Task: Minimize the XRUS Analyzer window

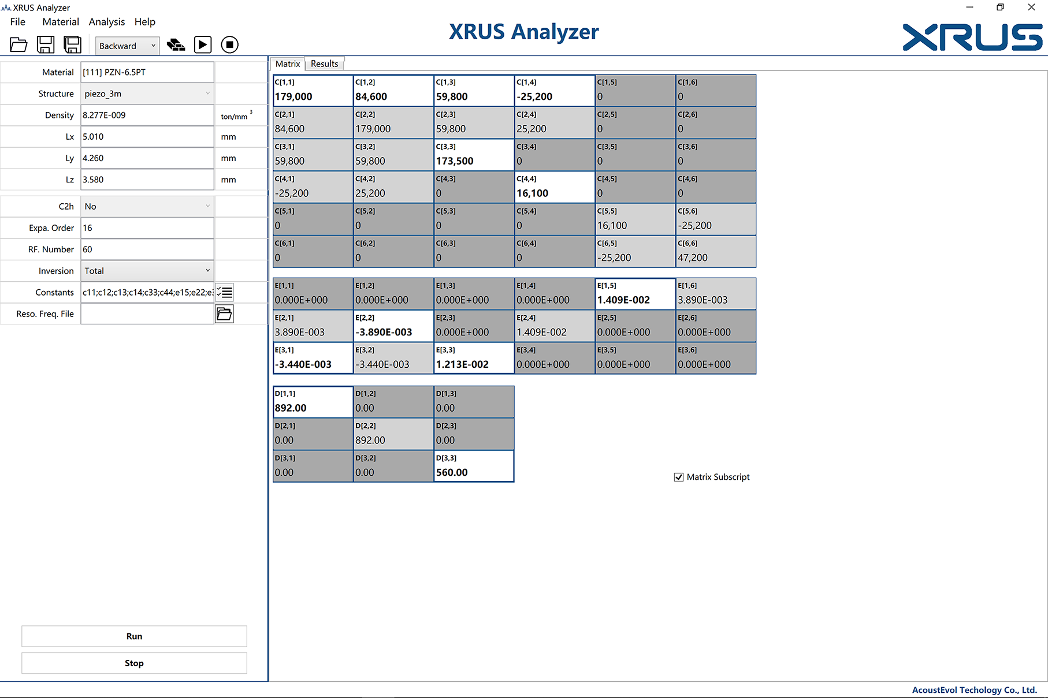Action: tap(969, 8)
